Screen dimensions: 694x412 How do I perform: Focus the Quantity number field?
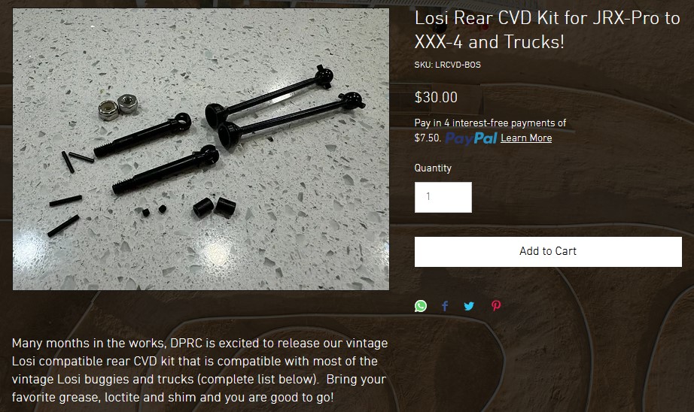point(443,197)
